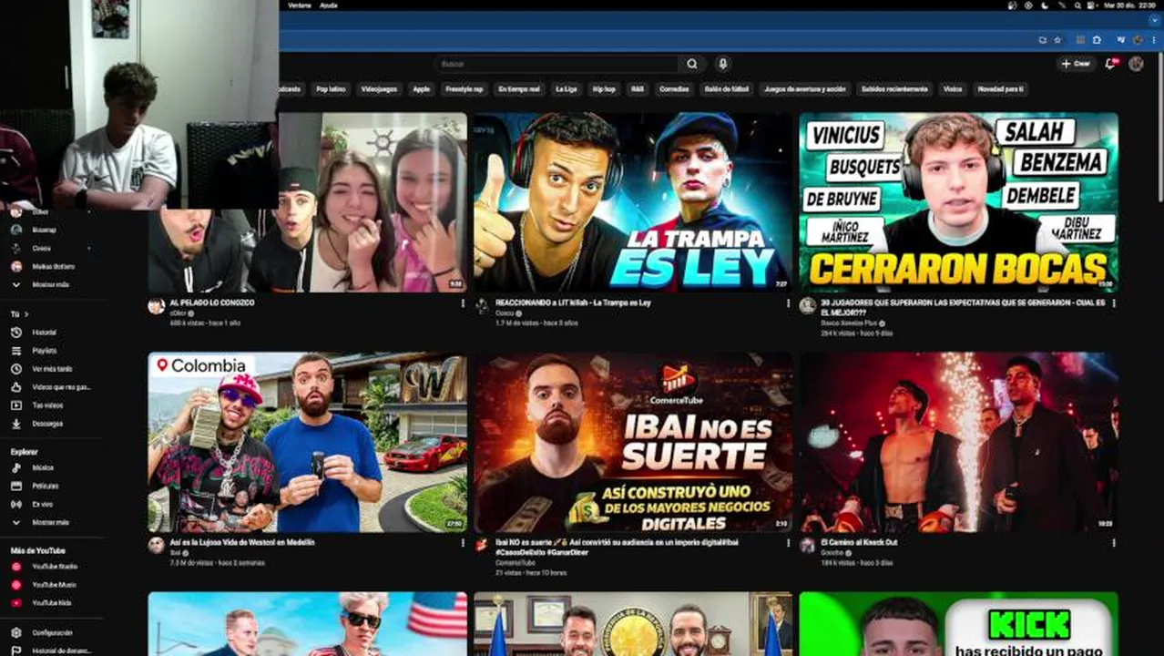
Task: Start voice search with microphone icon
Action: pos(722,64)
